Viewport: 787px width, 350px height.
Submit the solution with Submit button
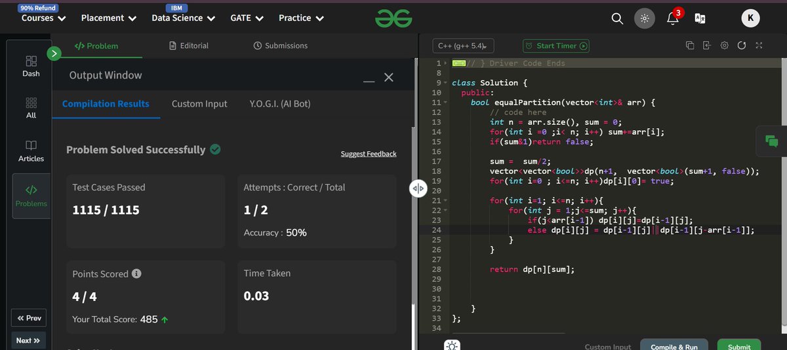739,345
